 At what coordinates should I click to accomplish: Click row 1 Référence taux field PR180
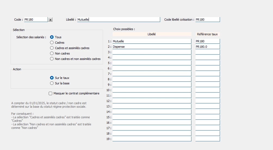(207, 41)
